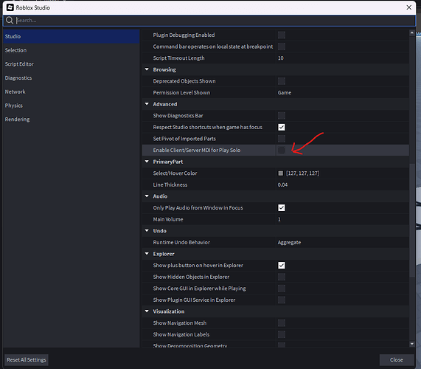The image size is (421, 369).
Task: Click the Roblox Studio logo icon
Action: pos(10,7)
